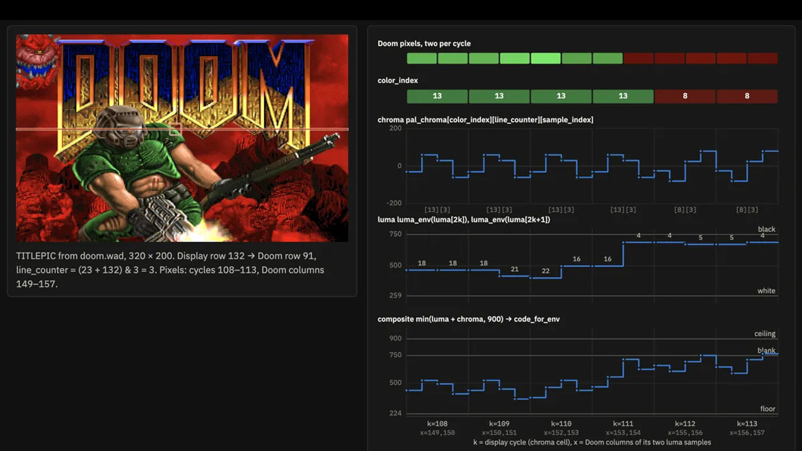Pick the brightest green Doom pixel swatch
The height and width of the screenshot is (451, 802).
(546, 58)
